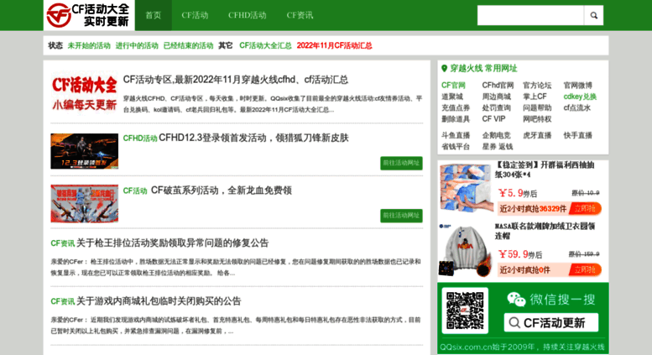This screenshot has height=355, width=652.
Task: Open CF活动大全汇总 link
Action: click(265, 45)
